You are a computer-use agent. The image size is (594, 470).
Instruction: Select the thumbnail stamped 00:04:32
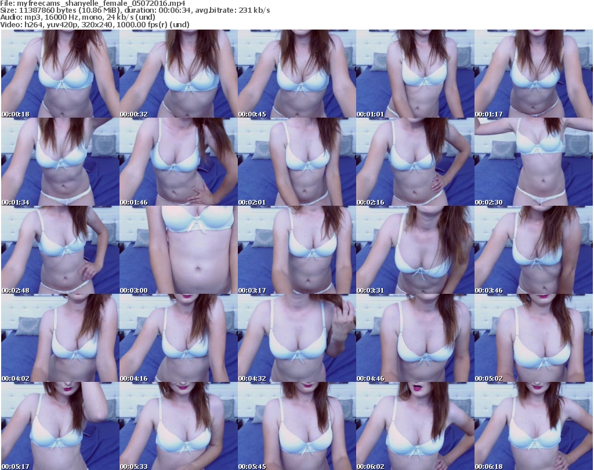point(297,338)
